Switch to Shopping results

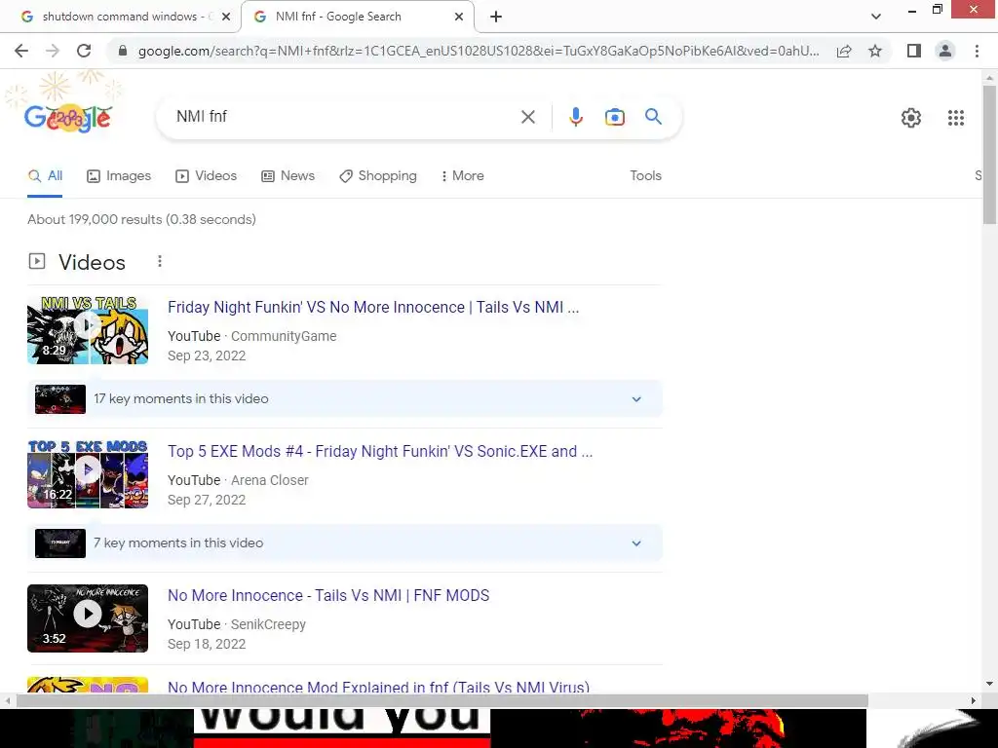coord(378,176)
